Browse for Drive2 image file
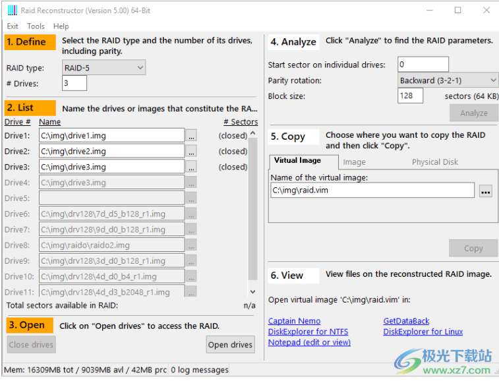This screenshot has width=499, height=381. point(191,151)
